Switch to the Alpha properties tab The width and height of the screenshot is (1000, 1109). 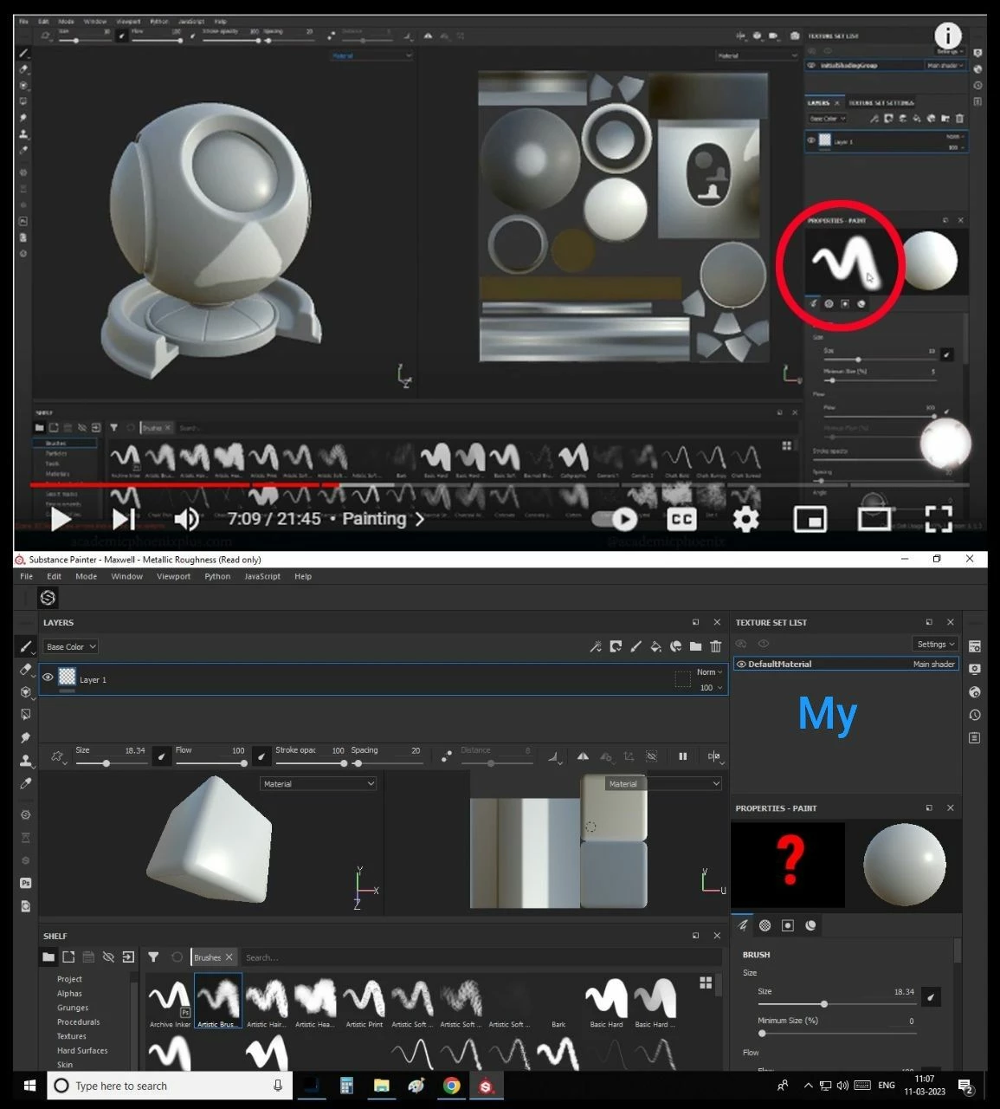[x=765, y=925]
